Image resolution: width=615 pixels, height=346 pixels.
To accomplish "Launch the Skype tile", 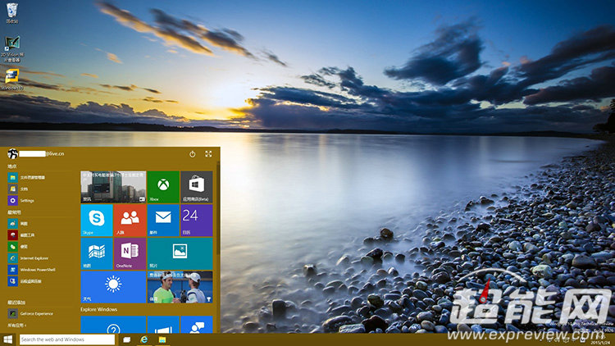I will tap(96, 221).
